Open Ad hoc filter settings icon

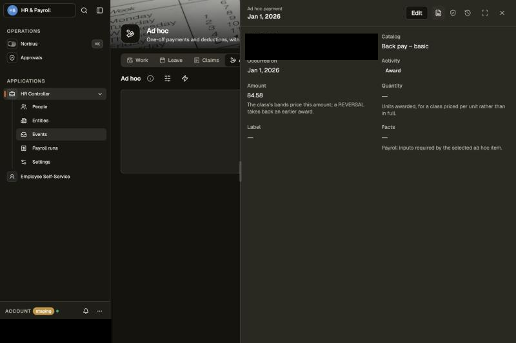point(168,79)
